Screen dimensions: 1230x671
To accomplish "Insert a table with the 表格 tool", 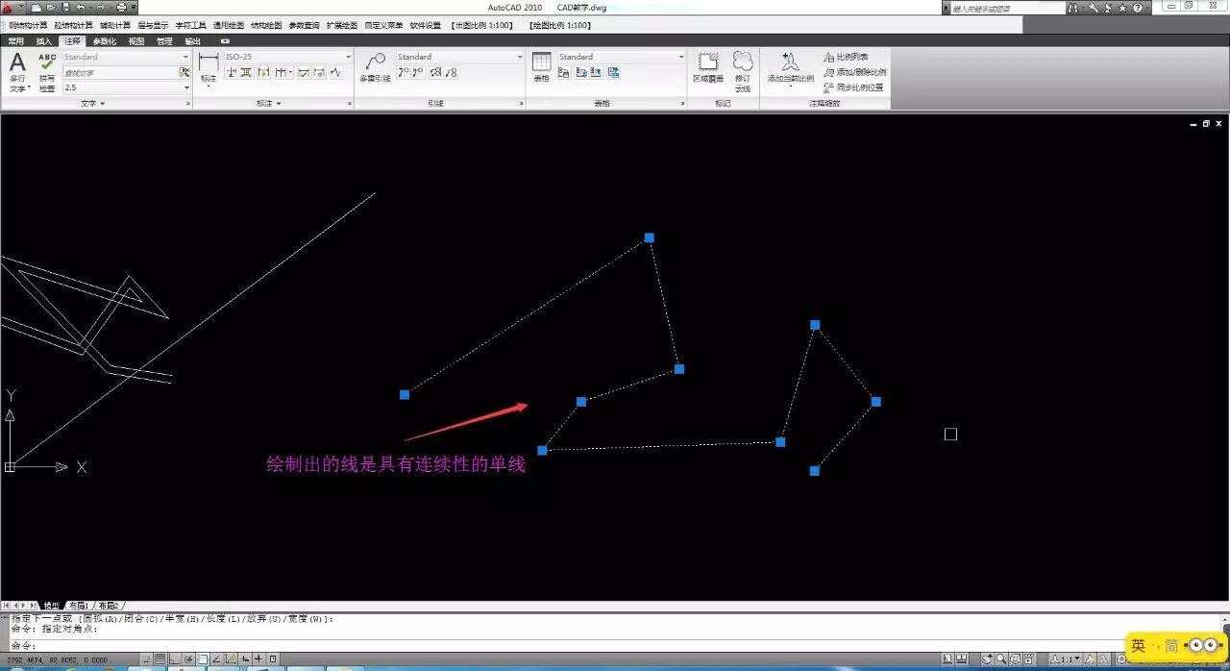I will pyautogui.click(x=541, y=66).
